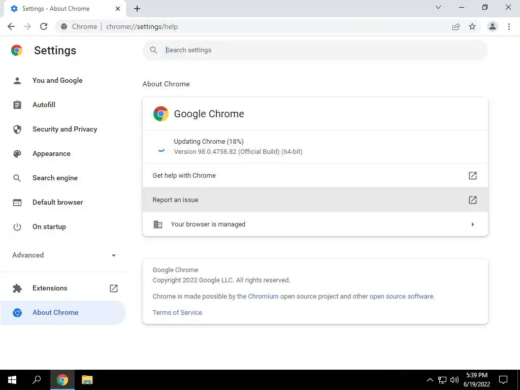This screenshot has height=390, width=520.
Task: Expand the Advanced section arrow
Action: [114, 255]
